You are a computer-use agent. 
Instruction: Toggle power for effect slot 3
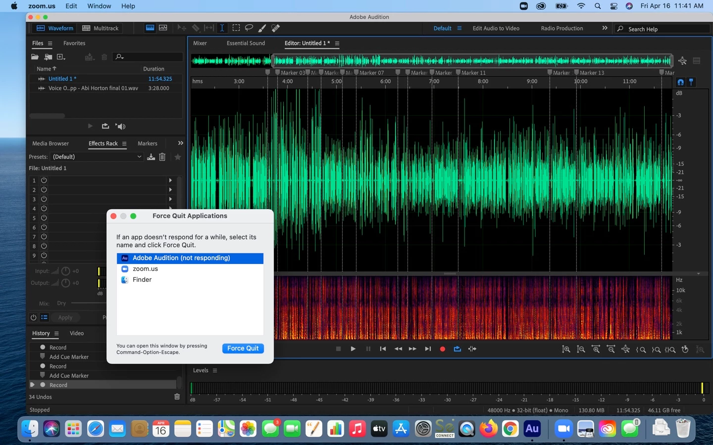(x=44, y=199)
